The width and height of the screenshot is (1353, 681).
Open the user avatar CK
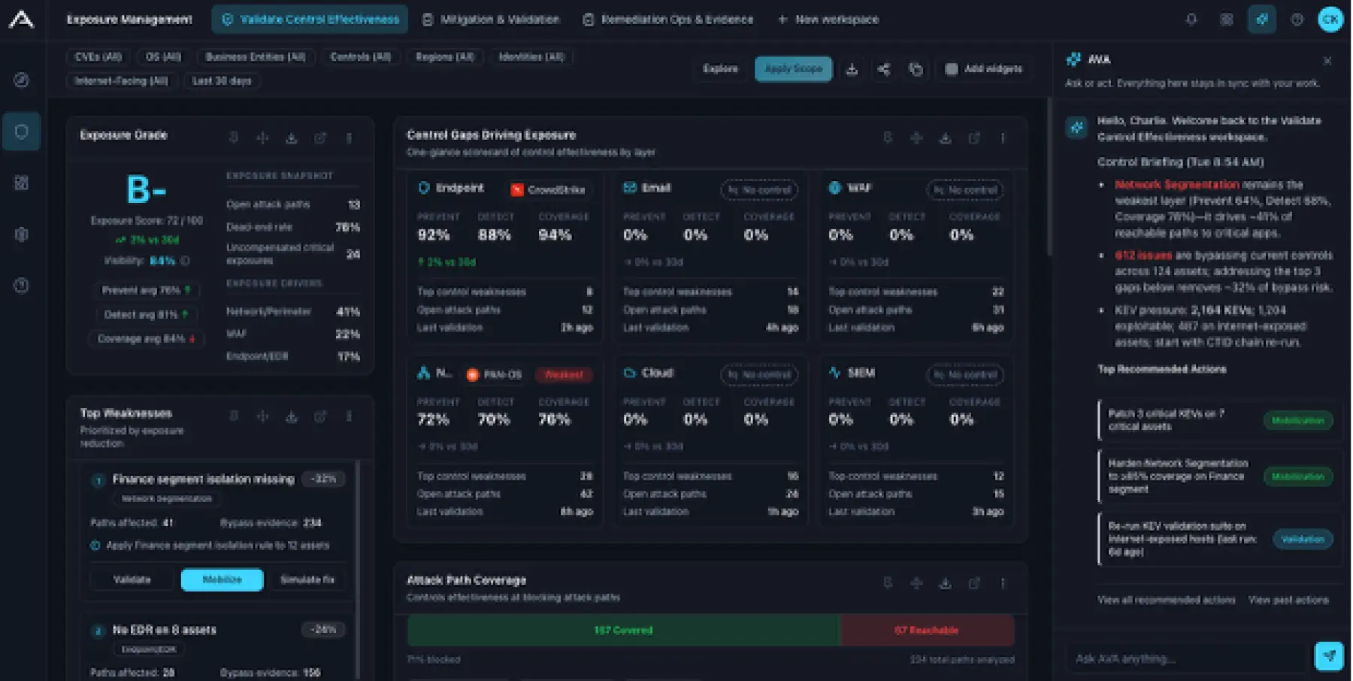pos(1330,20)
